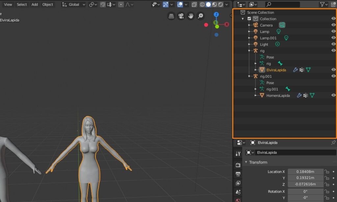Click vertex groups icon on ElviraLapida row

(302, 70)
